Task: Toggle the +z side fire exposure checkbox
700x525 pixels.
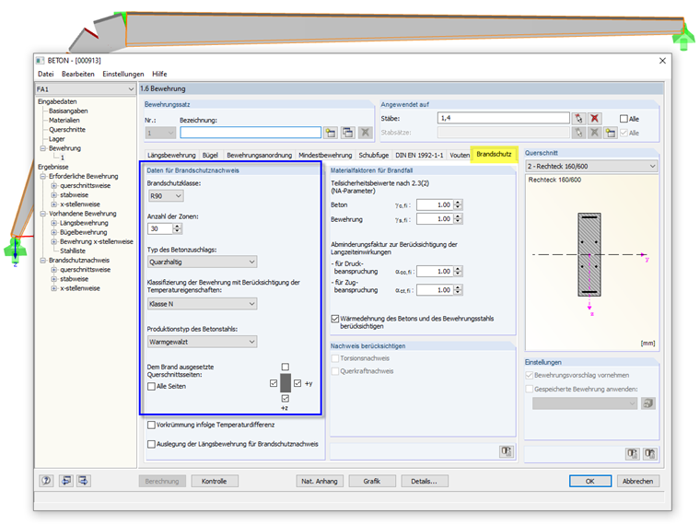Action: pos(286,398)
